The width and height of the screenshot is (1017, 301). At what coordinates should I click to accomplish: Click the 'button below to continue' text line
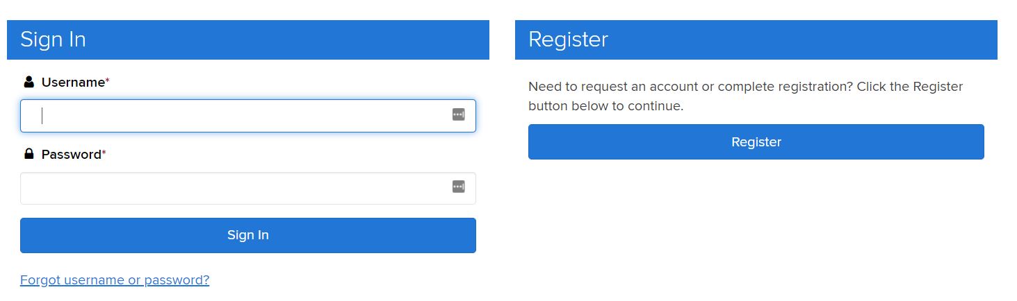[606, 106]
